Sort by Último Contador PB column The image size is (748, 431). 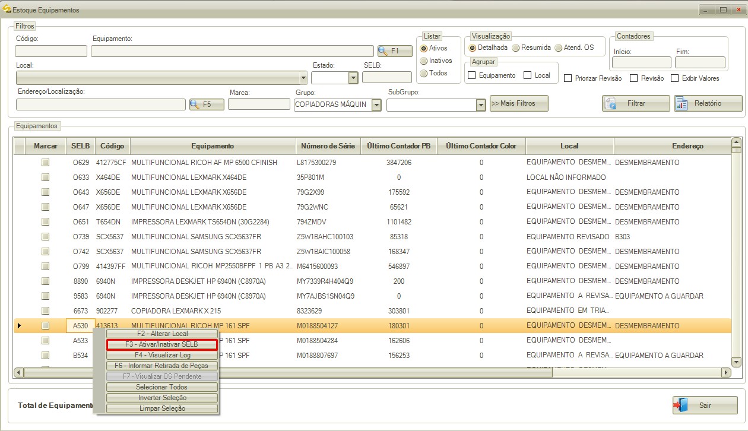pyautogui.click(x=398, y=146)
